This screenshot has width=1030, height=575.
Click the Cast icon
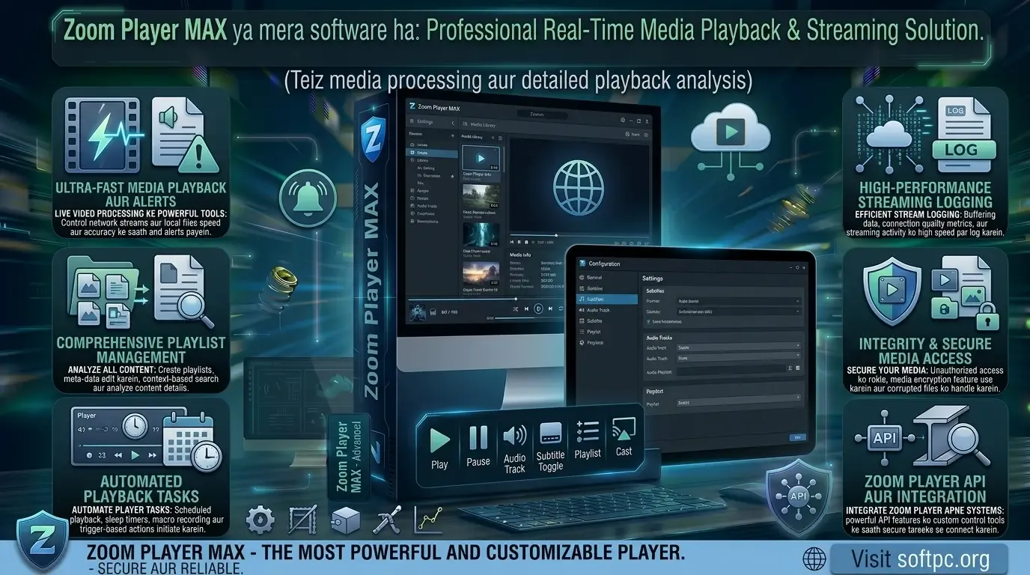point(624,429)
